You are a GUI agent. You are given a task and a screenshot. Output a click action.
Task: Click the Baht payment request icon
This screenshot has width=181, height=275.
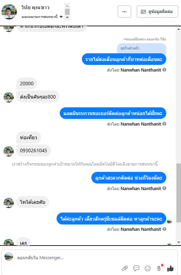click(x=159, y=268)
